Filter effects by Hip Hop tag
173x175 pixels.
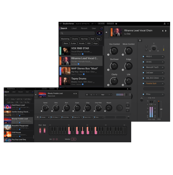tap(84, 39)
